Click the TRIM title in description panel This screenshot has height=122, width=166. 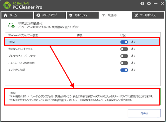(12, 93)
